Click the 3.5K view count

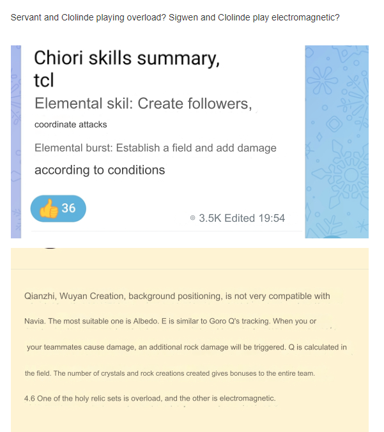tap(210, 218)
